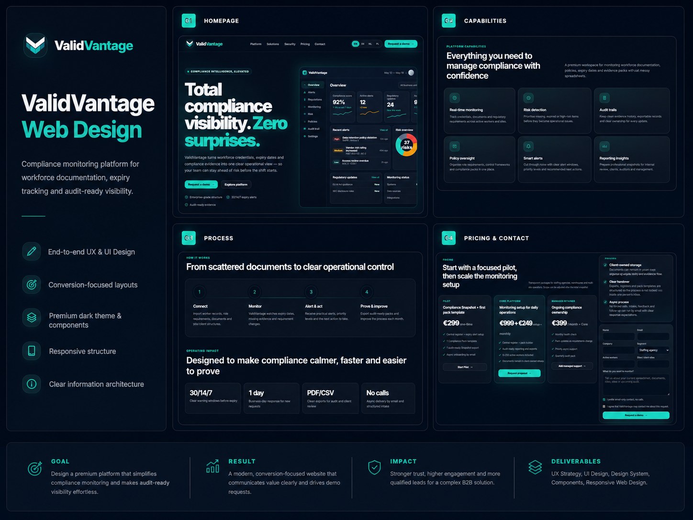Click the info icon beside Clear information architecture
The height and width of the screenshot is (520, 693).
coord(32,384)
